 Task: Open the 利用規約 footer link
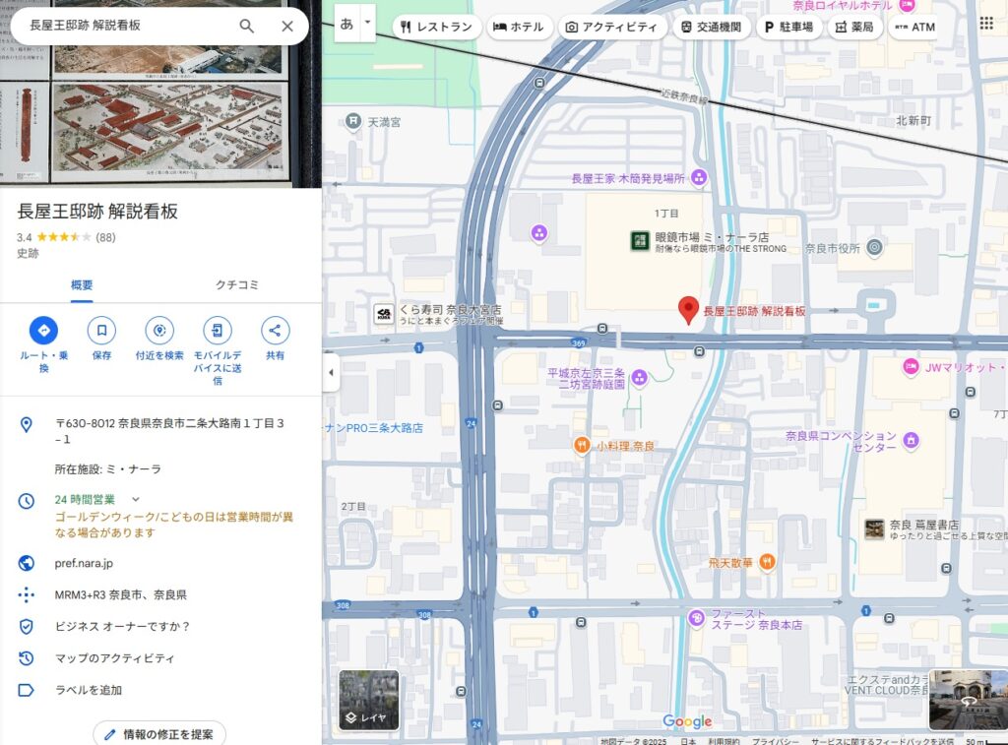(724, 741)
